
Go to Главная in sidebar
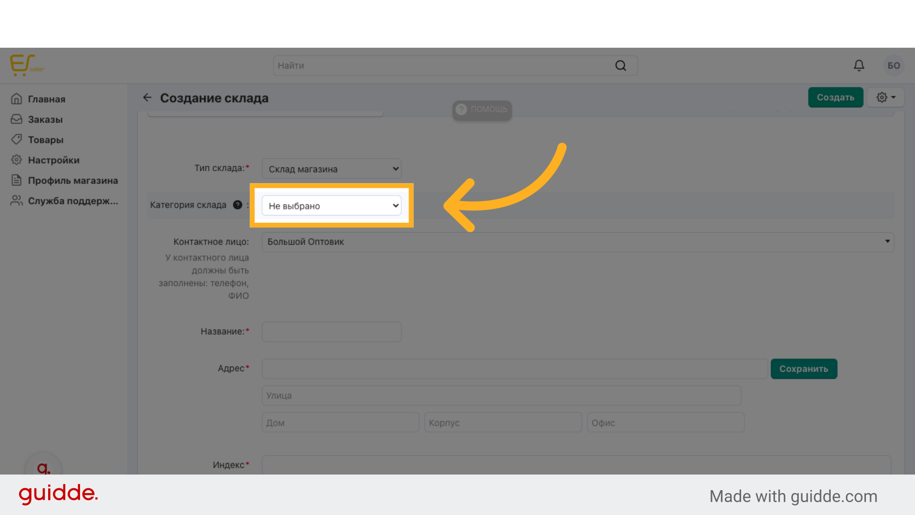46,99
